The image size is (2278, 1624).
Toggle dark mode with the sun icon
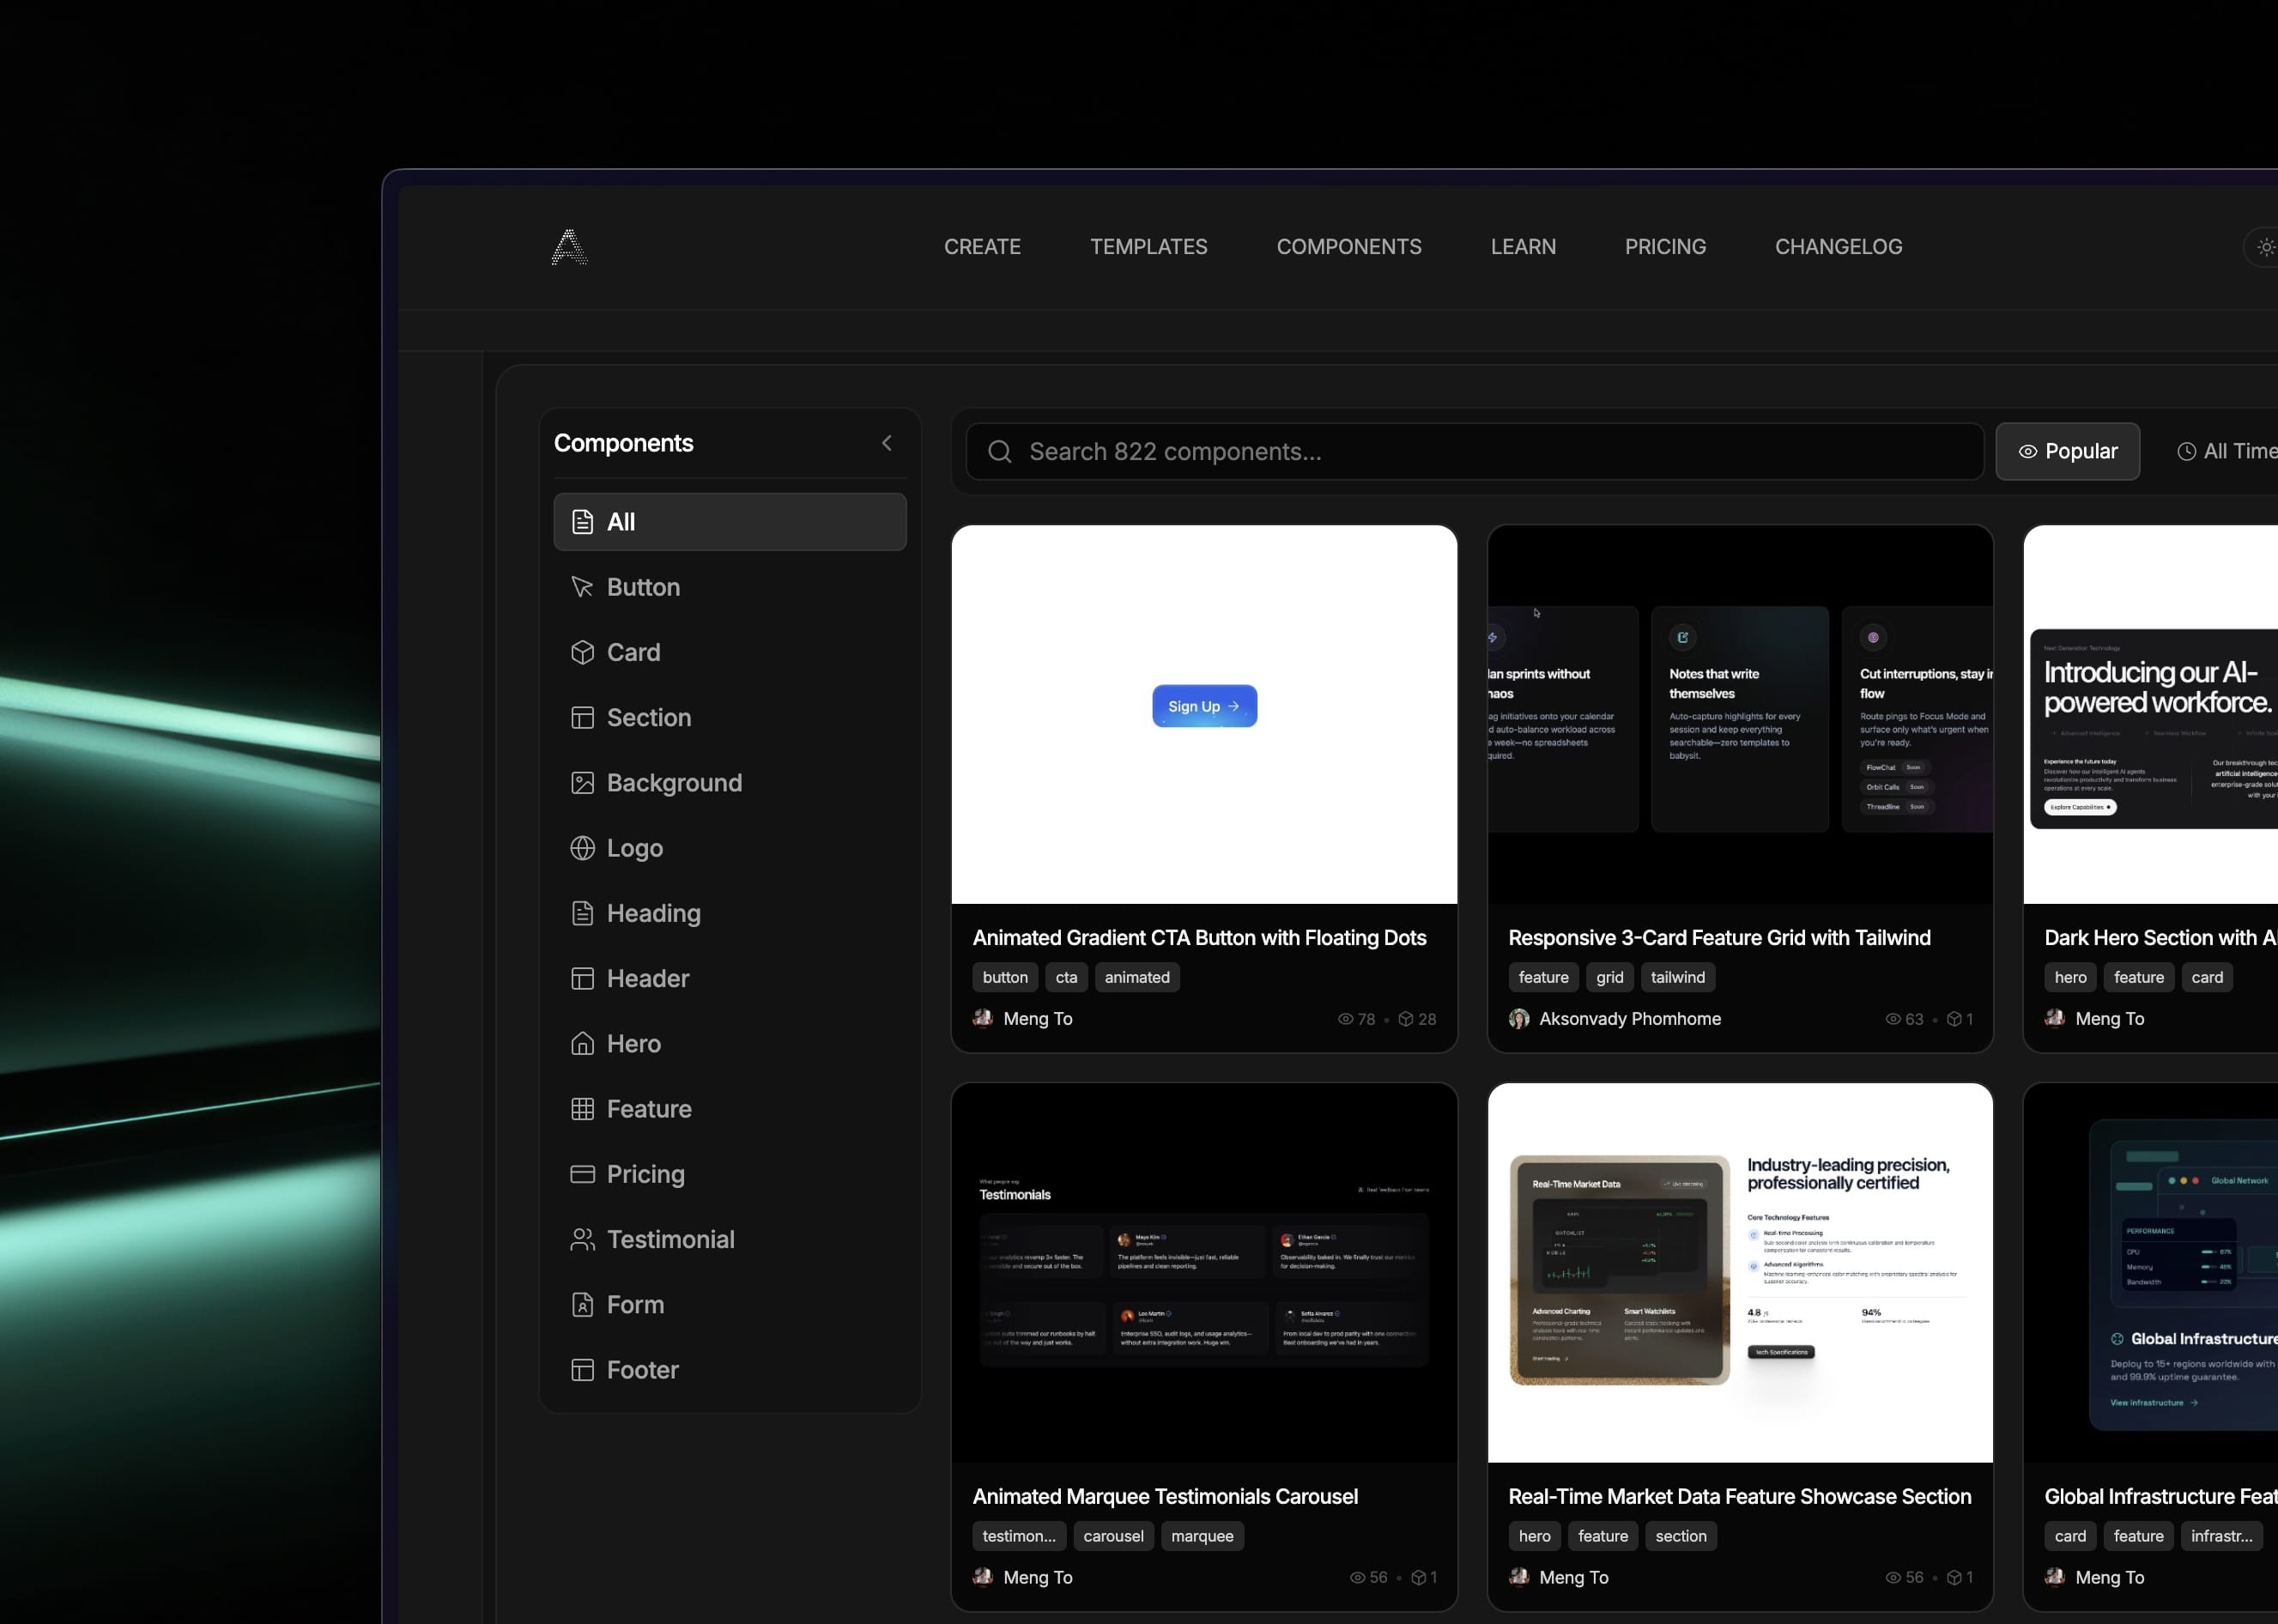coord(2263,246)
